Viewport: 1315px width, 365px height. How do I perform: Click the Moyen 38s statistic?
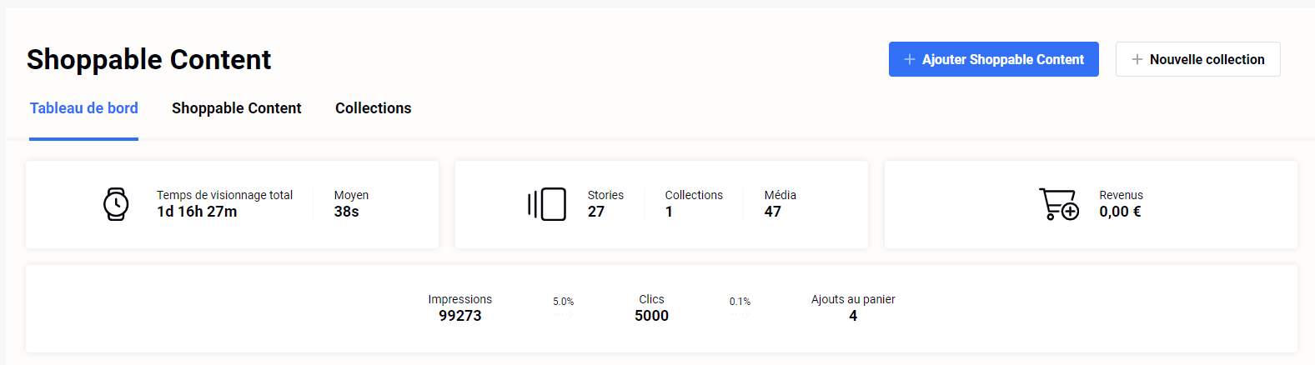point(347,212)
